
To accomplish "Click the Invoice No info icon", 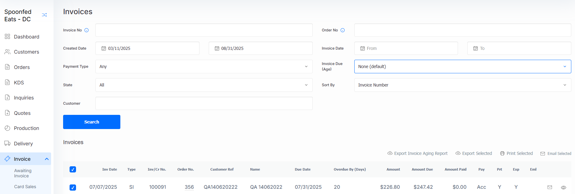I will (86, 30).
